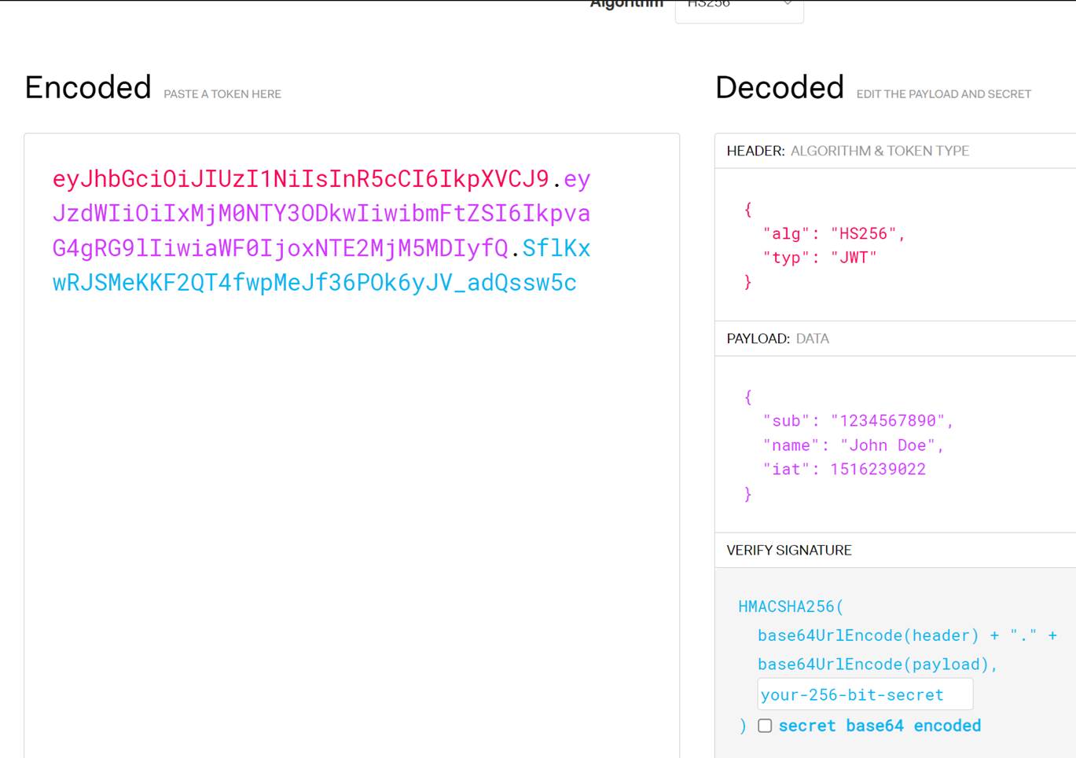Click the iat value 1516239022
1076x758 pixels.
pos(878,470)
